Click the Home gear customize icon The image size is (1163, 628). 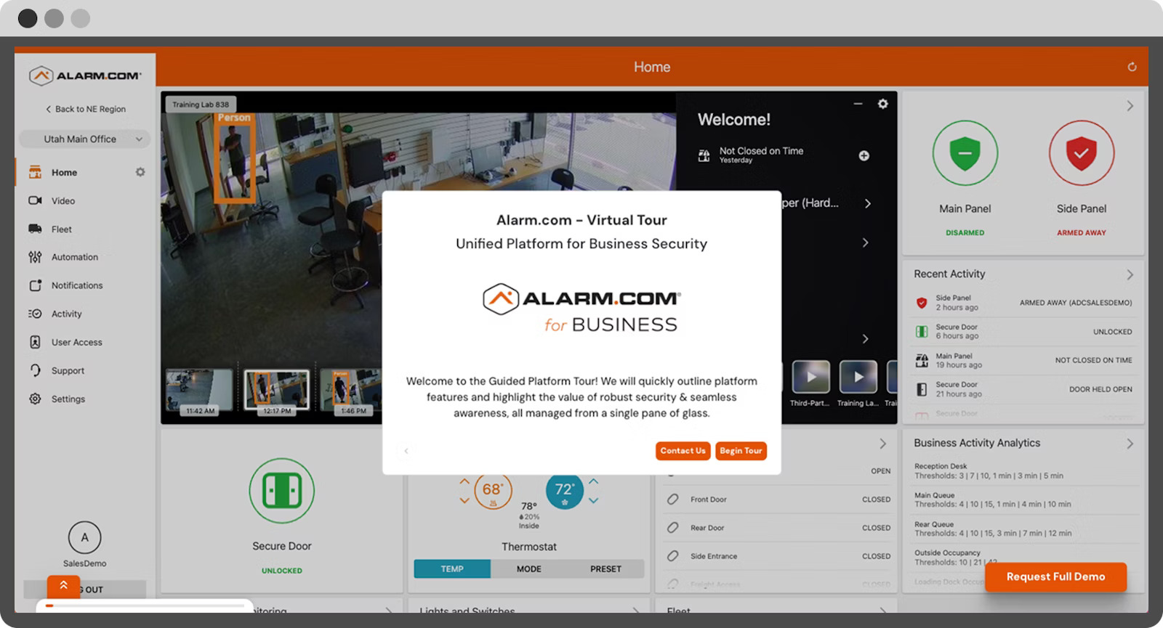click(140, 172)
